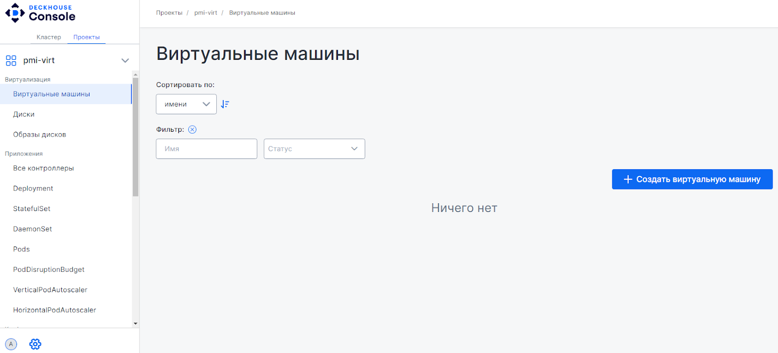Toggle the sort direction icon
Screen dimensions: 778x353
tap(225, 104)
